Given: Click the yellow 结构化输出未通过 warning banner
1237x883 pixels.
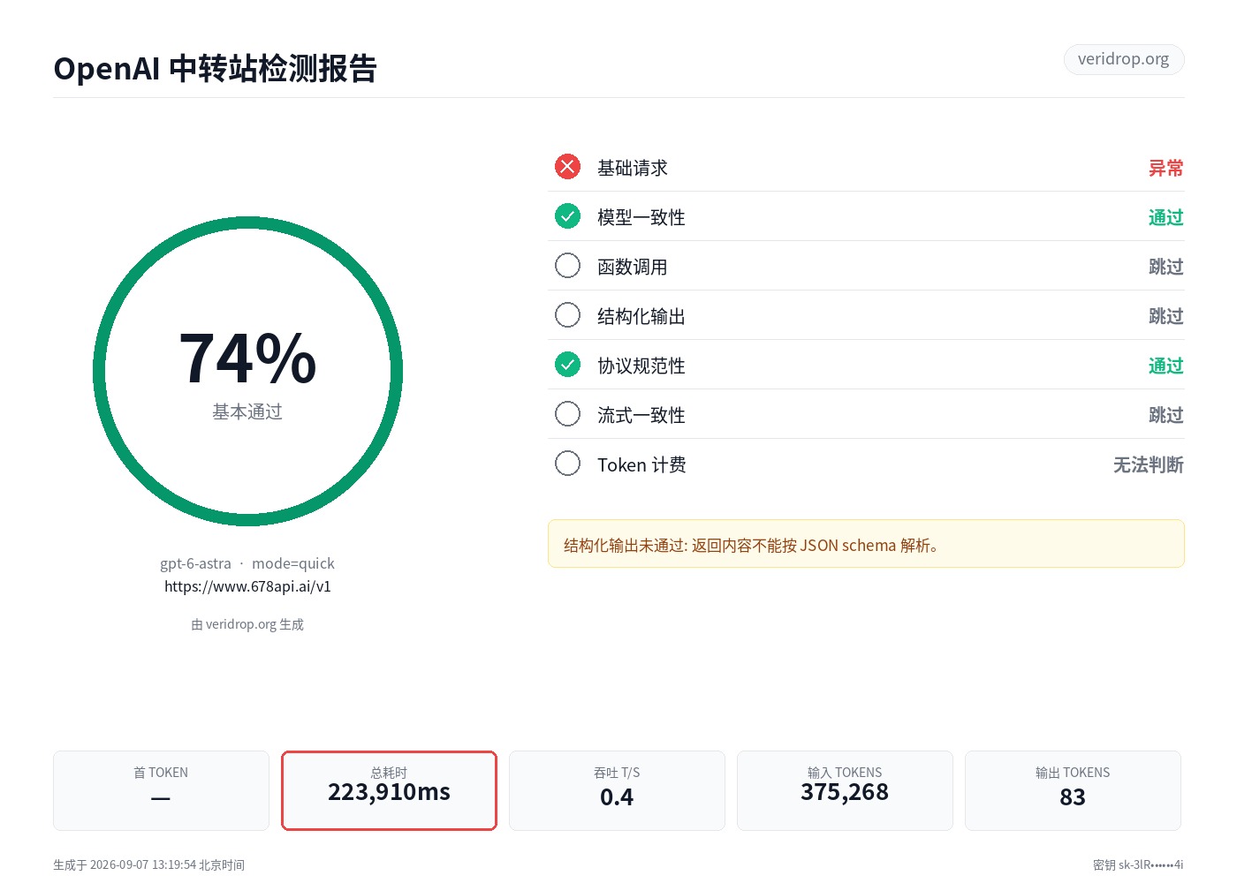Looking at the screenshot, I should click(x=866, y=544).
